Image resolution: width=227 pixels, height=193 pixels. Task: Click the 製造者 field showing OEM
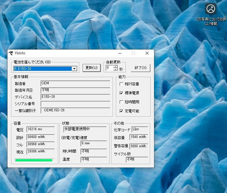pos(75,83)
